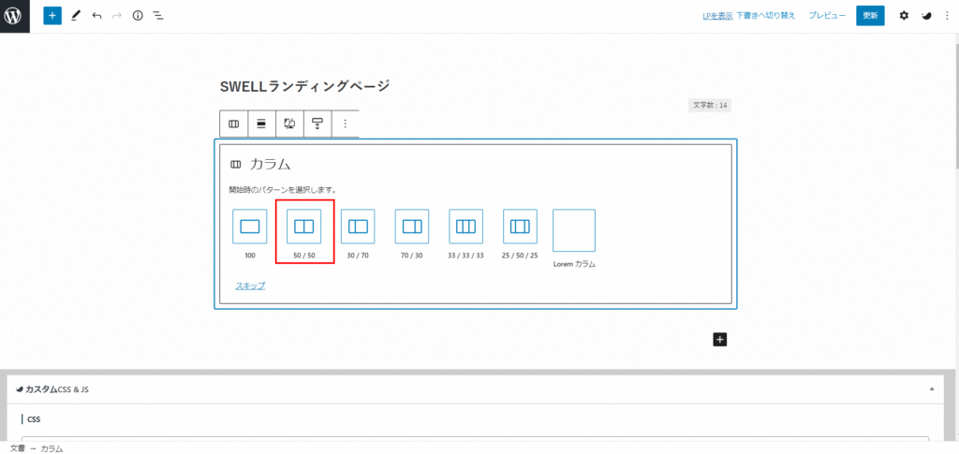
Task: Change alignment in the block toolbar
Action: [261, 124]
